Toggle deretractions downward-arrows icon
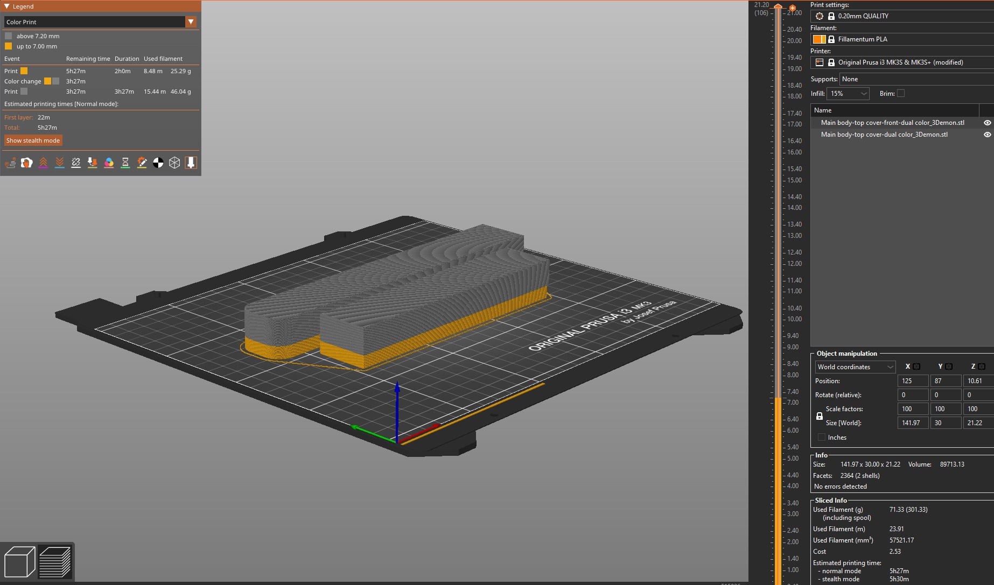 (60, 163)
